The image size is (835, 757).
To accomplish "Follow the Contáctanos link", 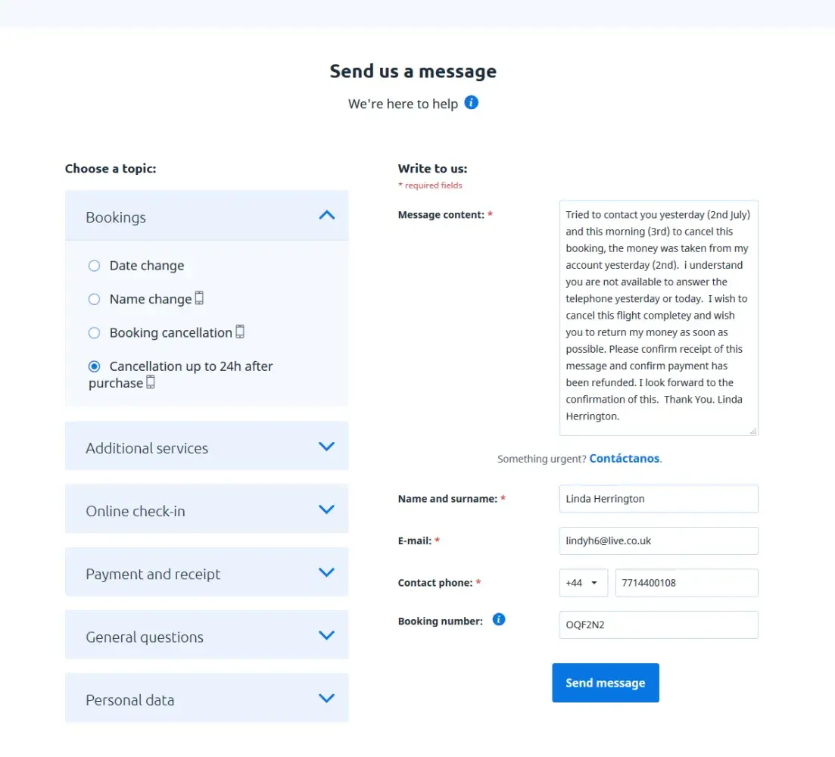I will point(624,459).
